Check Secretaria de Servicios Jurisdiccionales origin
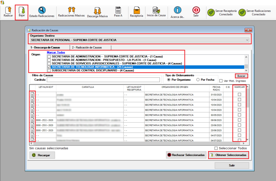The width and height of the screenshot is (276, 181). [49, 63]
